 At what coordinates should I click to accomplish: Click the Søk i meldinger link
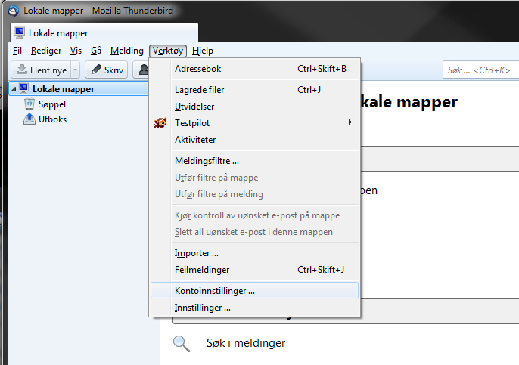246,343
